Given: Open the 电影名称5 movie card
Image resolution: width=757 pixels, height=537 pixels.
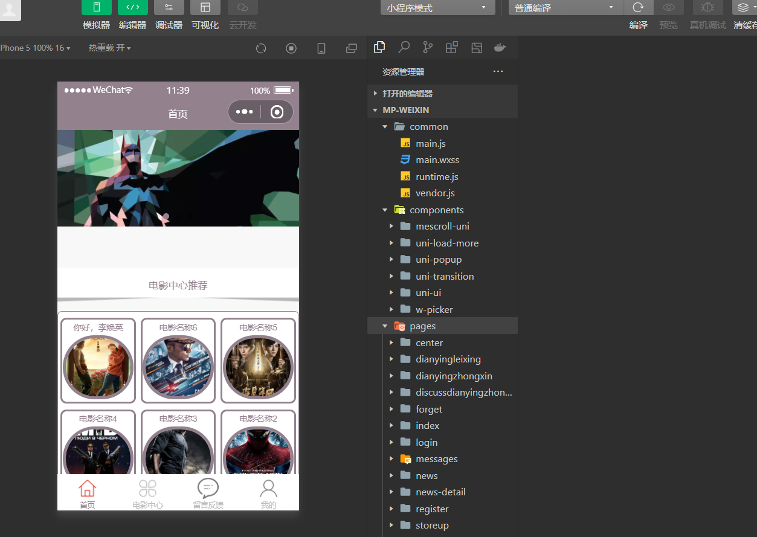Looking at the screenshot, I should [258, 361].
